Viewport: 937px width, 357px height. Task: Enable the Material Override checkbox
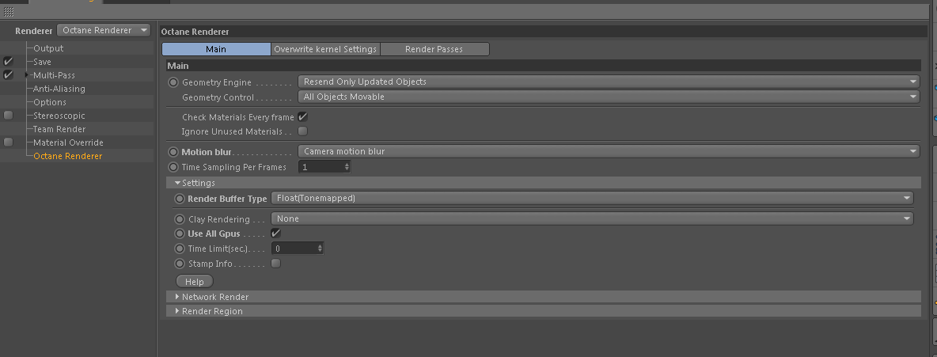(x=9, y=142)
